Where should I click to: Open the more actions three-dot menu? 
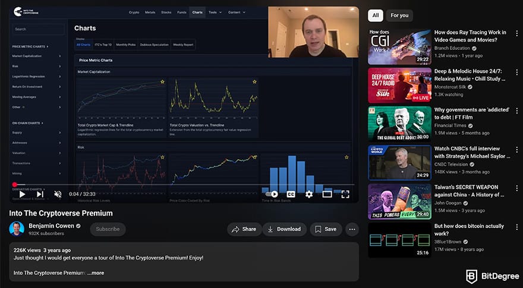[x=352, y=229]
